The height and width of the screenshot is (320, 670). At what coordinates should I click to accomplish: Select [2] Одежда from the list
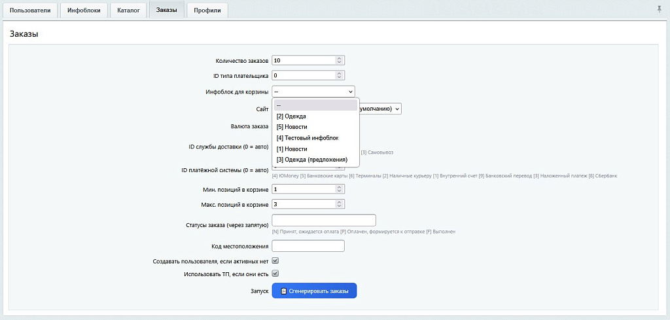point(291,116)
